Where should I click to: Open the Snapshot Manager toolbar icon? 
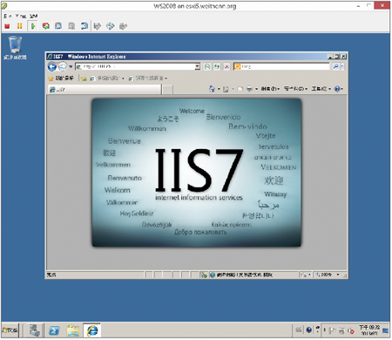tap(84, 26)
